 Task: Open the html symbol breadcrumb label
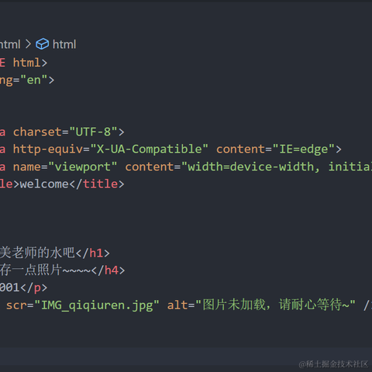(64, 44)
